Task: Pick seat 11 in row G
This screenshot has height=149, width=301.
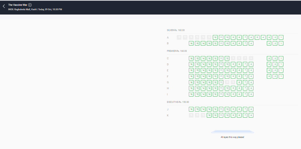Action: pos(221,82)
